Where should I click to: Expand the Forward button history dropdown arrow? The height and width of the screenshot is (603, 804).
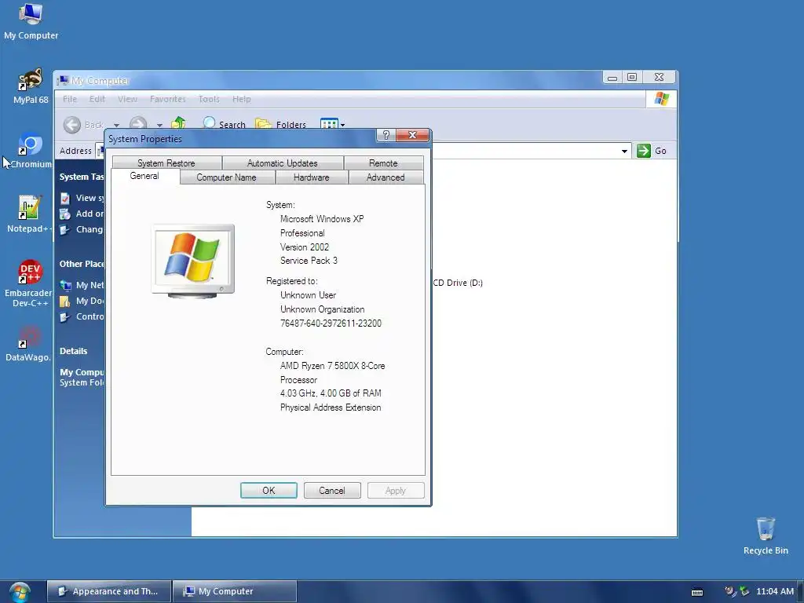click(159, 125)
